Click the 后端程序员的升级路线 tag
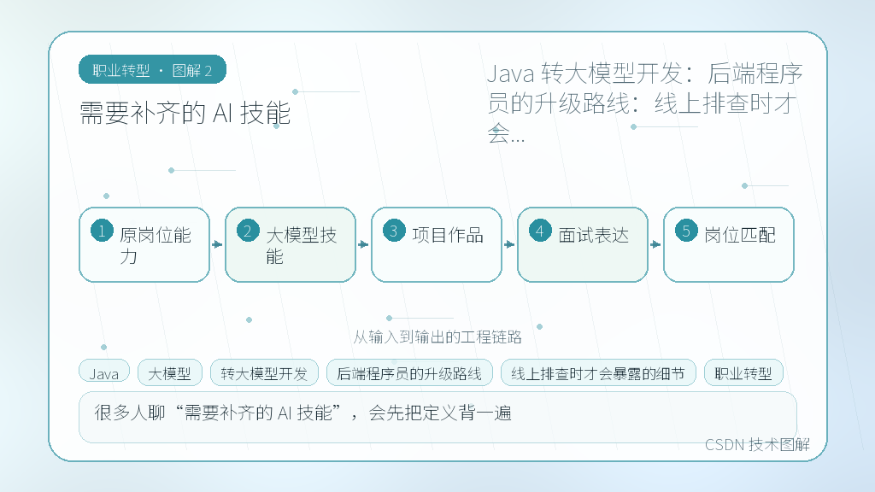Image resolution: width=875 pixels, height=492 pixels. (x=409, y=373)
